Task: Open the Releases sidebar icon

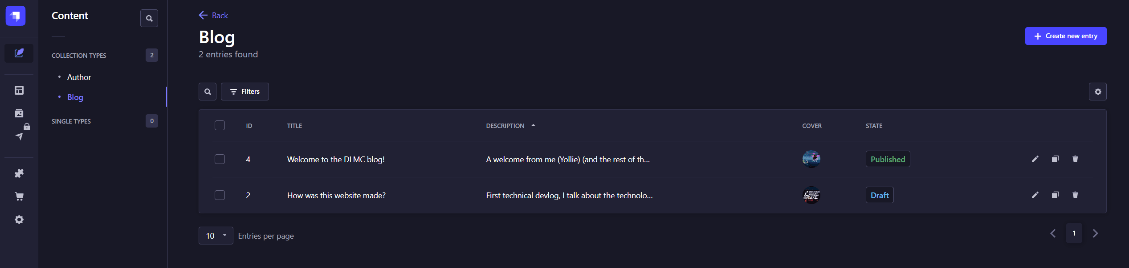Action: pos(19,136)
